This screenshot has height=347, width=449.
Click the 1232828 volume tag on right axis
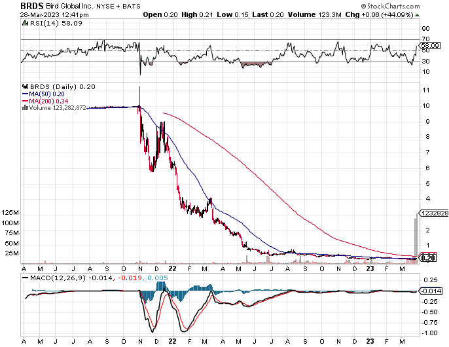click(434, 213)
